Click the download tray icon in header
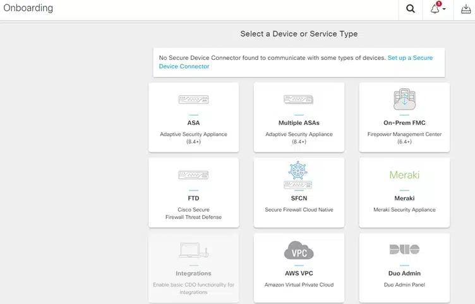Viewport: 475px width, 304px height. point(466,9)
